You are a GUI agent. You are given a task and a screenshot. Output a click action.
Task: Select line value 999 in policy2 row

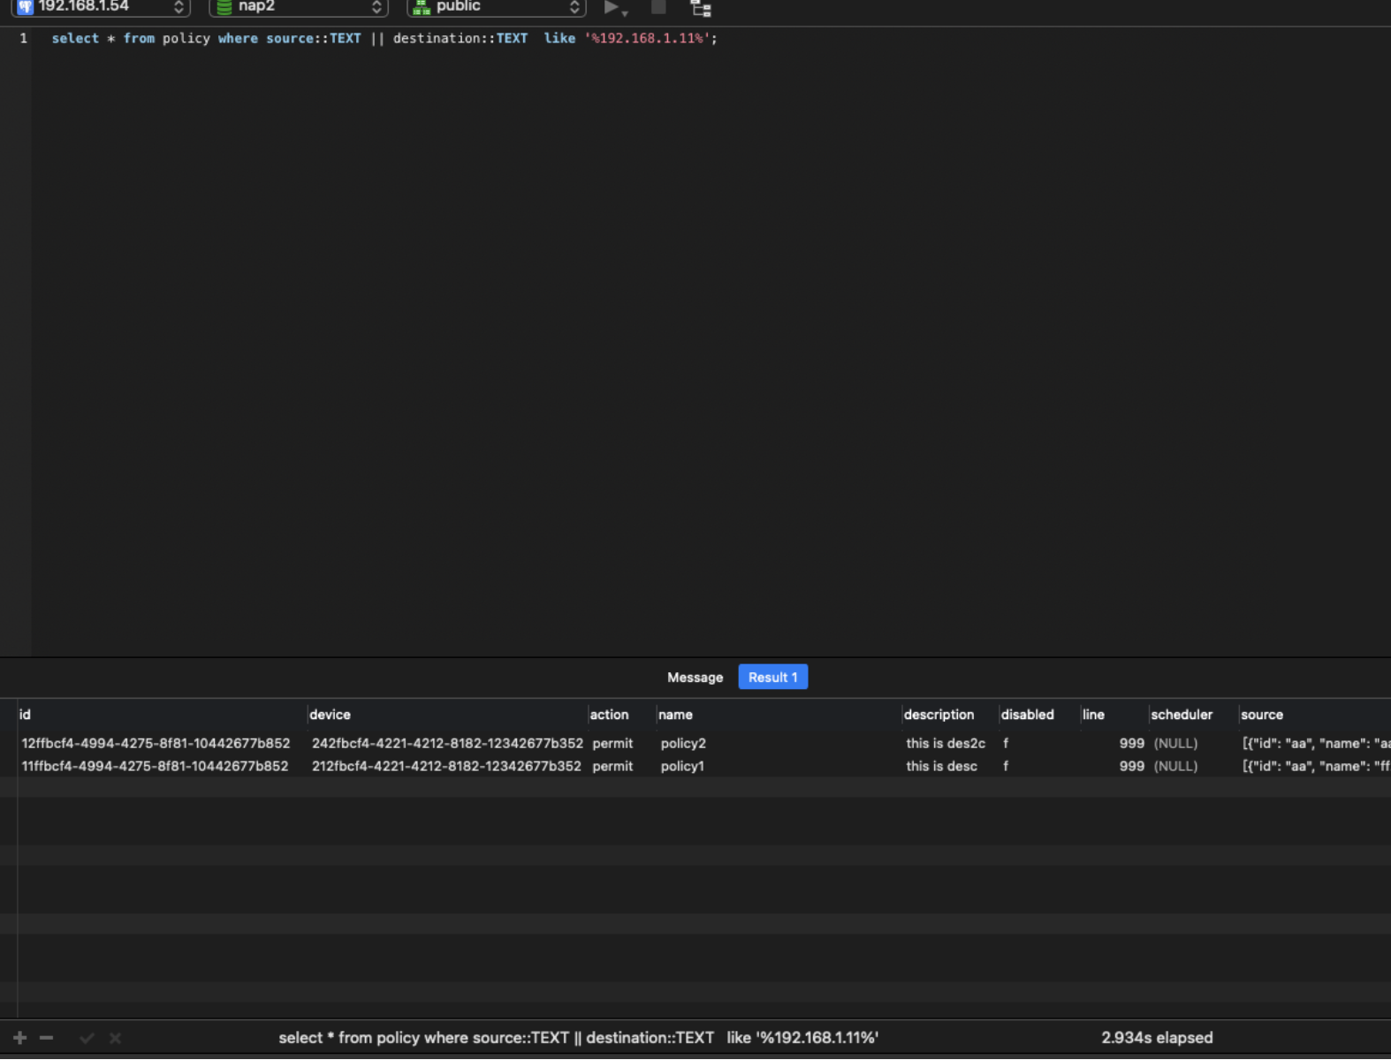pyautogui.click(x=1131, y=744)
